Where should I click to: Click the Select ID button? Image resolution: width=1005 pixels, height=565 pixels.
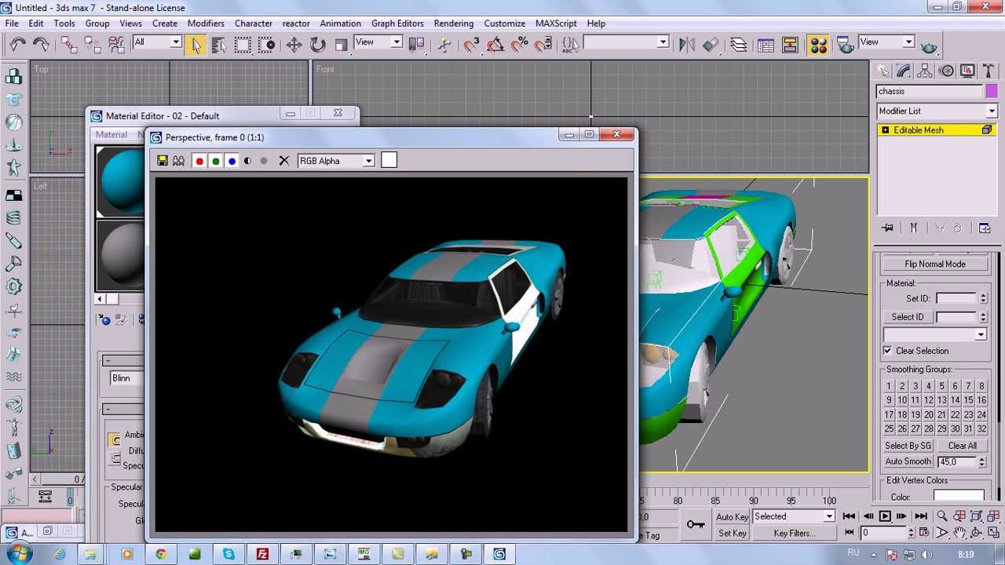908,317
